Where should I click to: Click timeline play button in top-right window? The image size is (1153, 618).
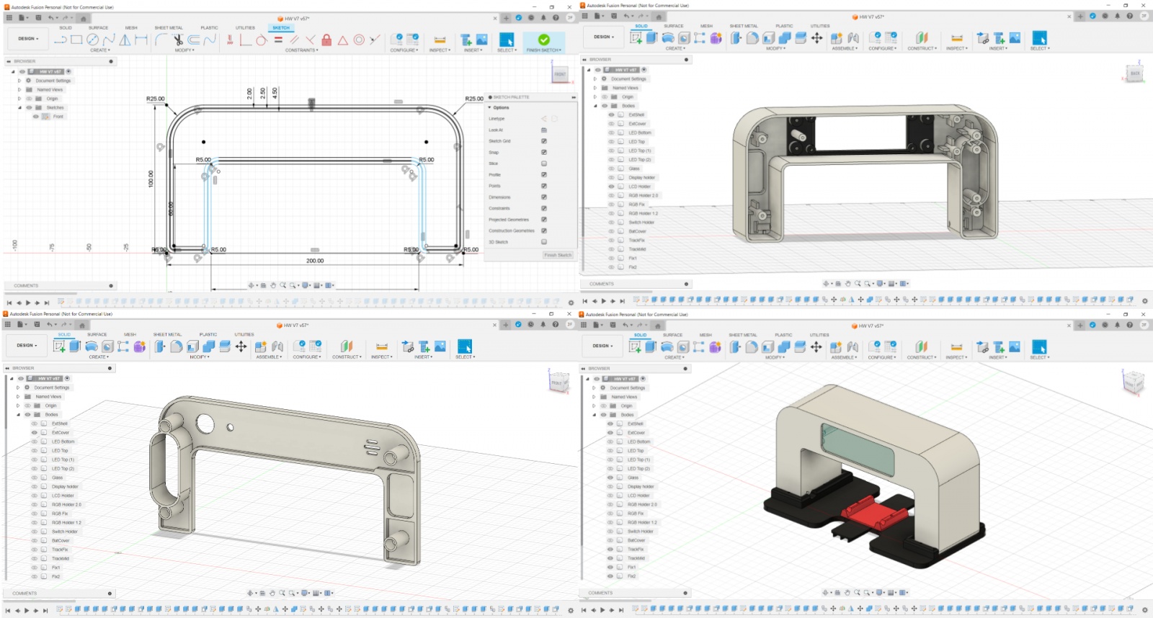pyautogui.click(x=603, y=301)
